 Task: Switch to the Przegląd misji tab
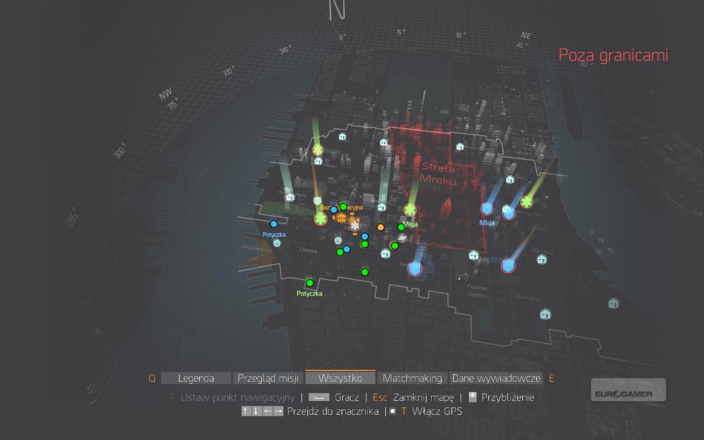(x=268, y=378)
